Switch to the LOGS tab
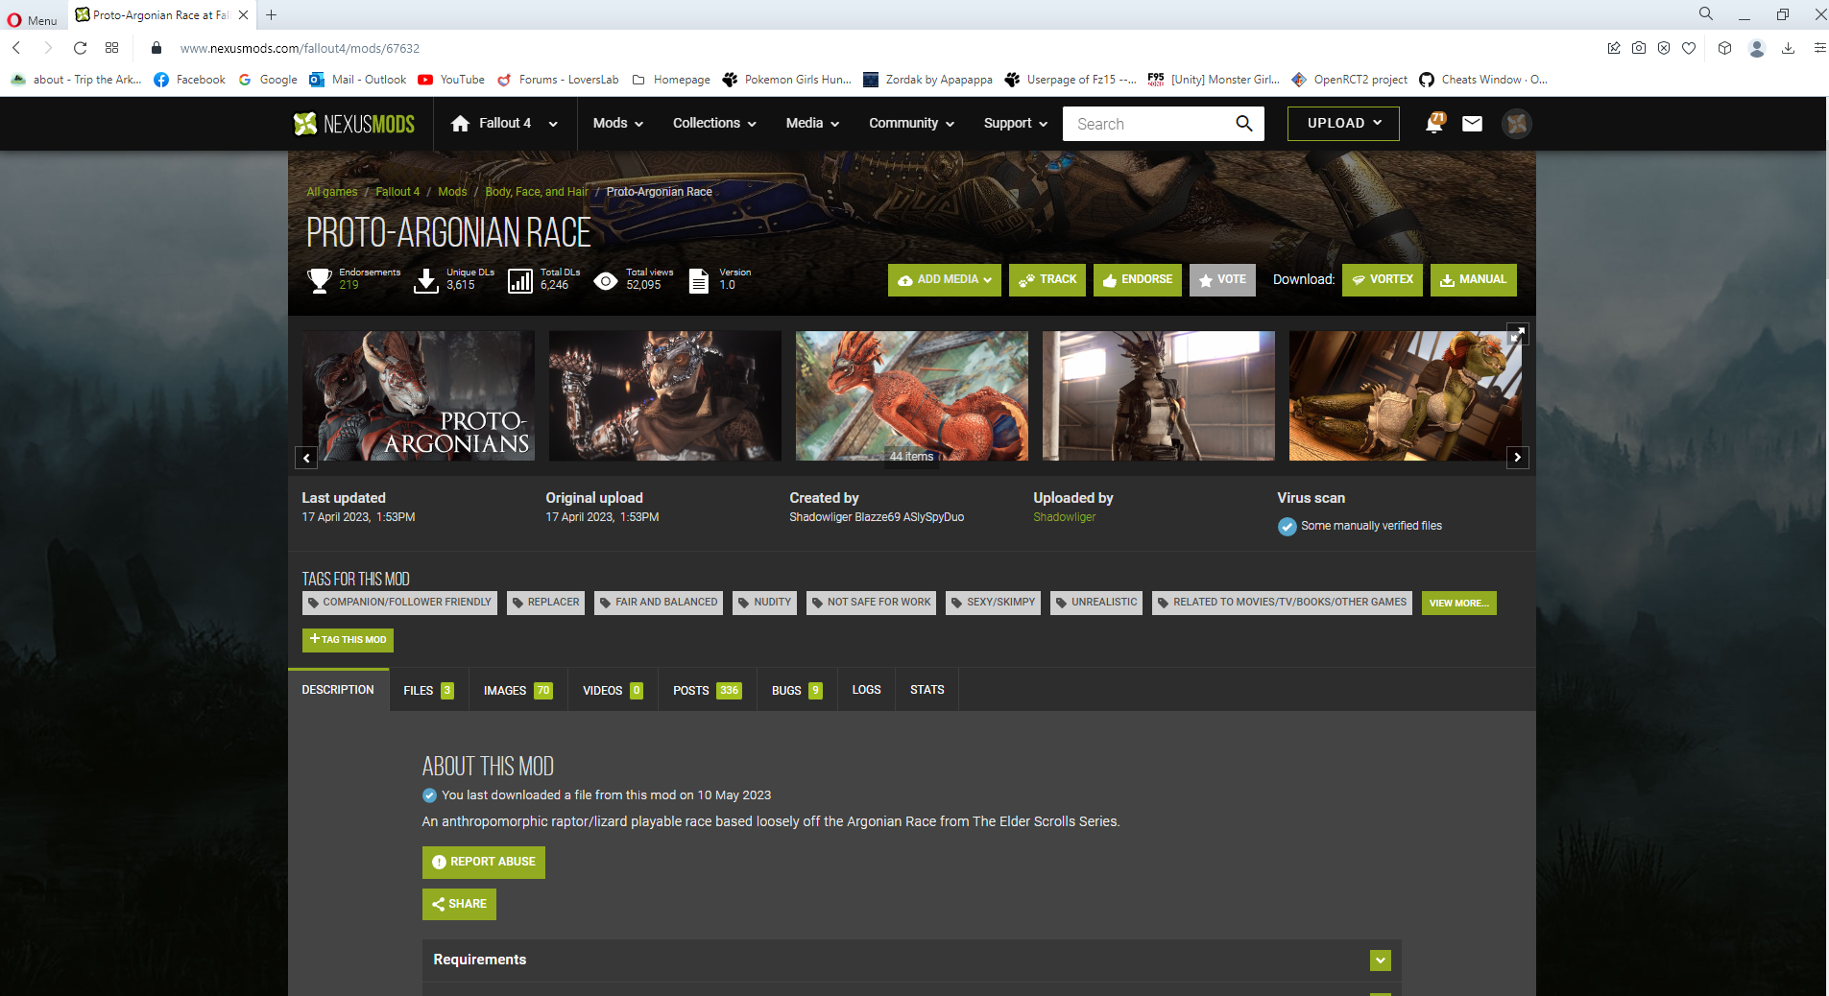Screen dimensions: 1829x996 coord(866,691)
